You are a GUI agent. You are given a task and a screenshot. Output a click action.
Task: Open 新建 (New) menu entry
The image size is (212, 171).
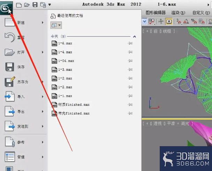coord(24,22)
